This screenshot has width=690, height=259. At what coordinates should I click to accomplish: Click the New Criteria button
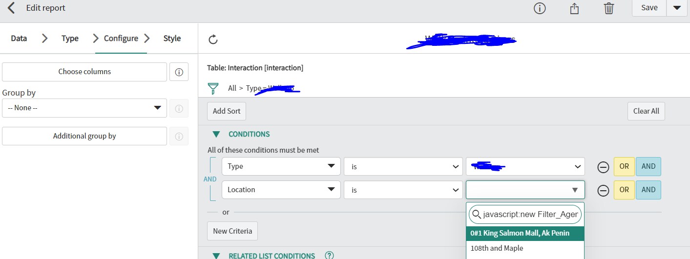point(232,231)
